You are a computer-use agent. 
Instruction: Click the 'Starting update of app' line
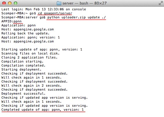click(x=42, y=49)
